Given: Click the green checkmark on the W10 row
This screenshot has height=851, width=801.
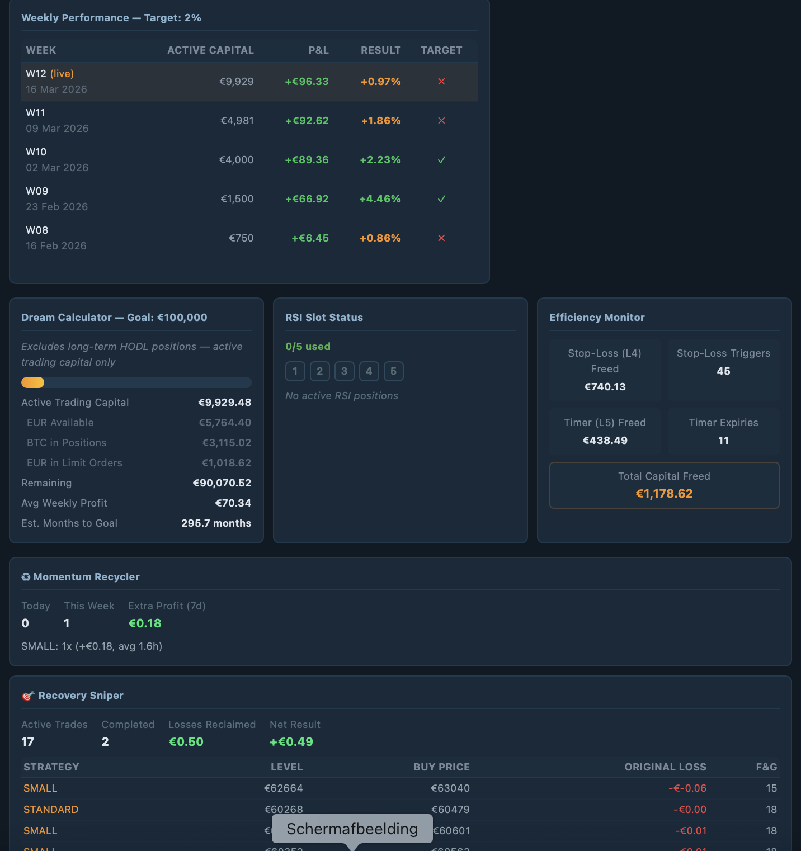Looking at the screenshot, I should [x=441, y=160].
